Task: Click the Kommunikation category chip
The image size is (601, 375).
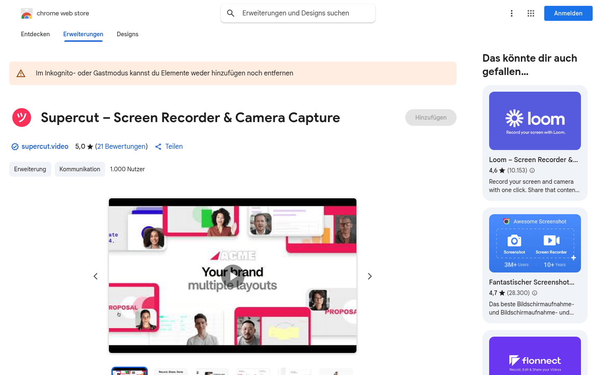Action: point(80,169)
